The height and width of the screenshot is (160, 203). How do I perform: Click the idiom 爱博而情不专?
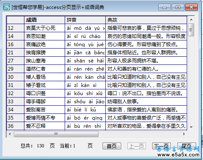coord(44,118)
